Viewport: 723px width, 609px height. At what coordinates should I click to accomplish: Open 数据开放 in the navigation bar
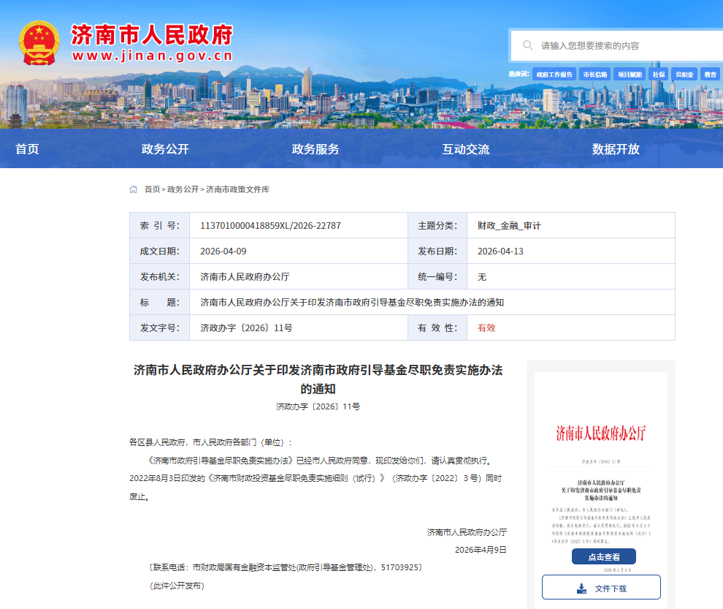(616, 149)
